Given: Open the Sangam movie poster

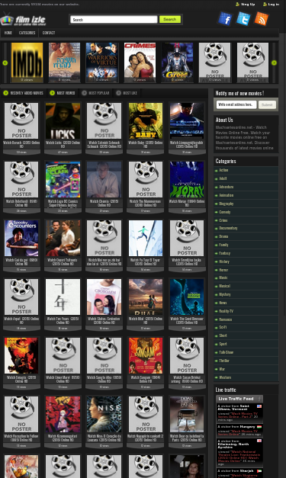Looking at the screenshot, I should pos(146,355).
